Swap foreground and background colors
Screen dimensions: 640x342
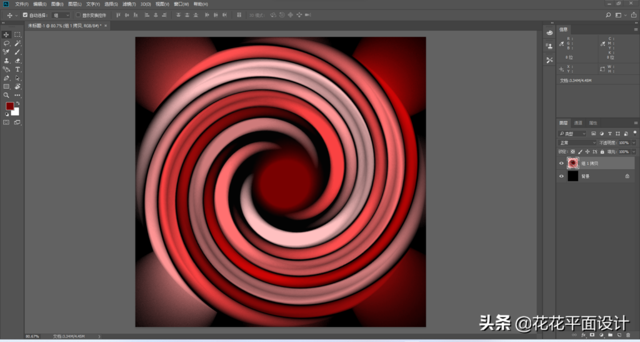pyautogui.click(x=17, y=104)
